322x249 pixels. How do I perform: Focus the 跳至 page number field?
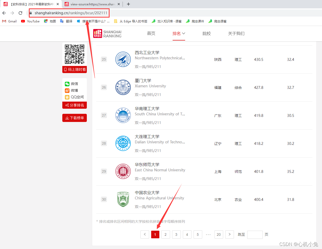(x=255, y=234)
